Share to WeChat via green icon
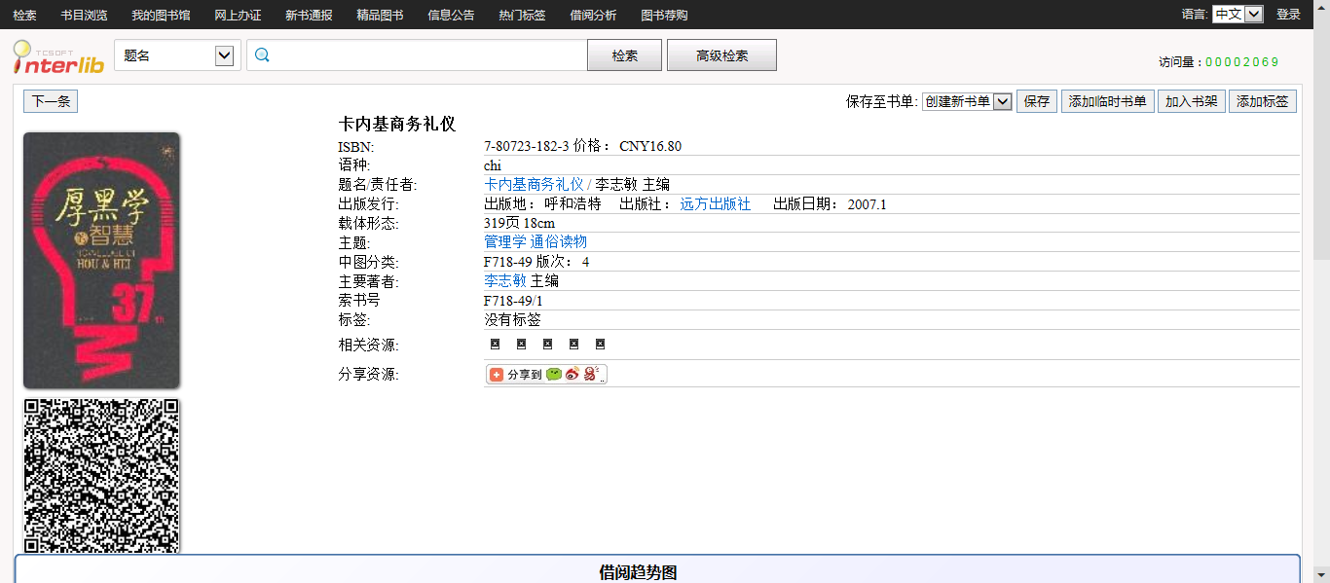Image resolution: width=1330 pixels, height=583 pixels. point(554,375)
